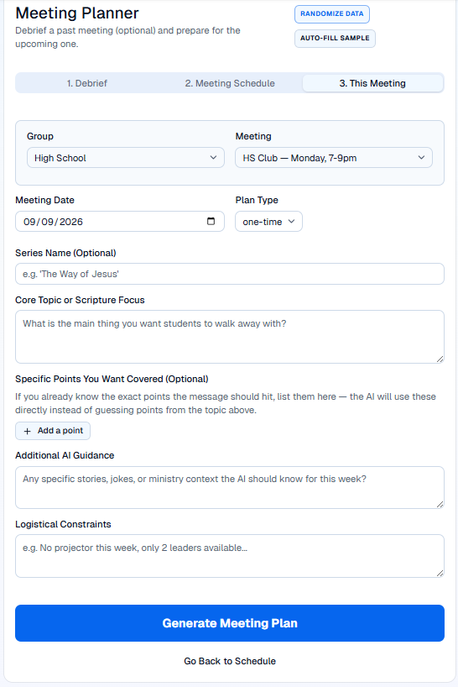Viewport: 458px width, 687px height.
Task: Click the Core Topic or Scripture Focus textarea
Action: tap(230, 337)
